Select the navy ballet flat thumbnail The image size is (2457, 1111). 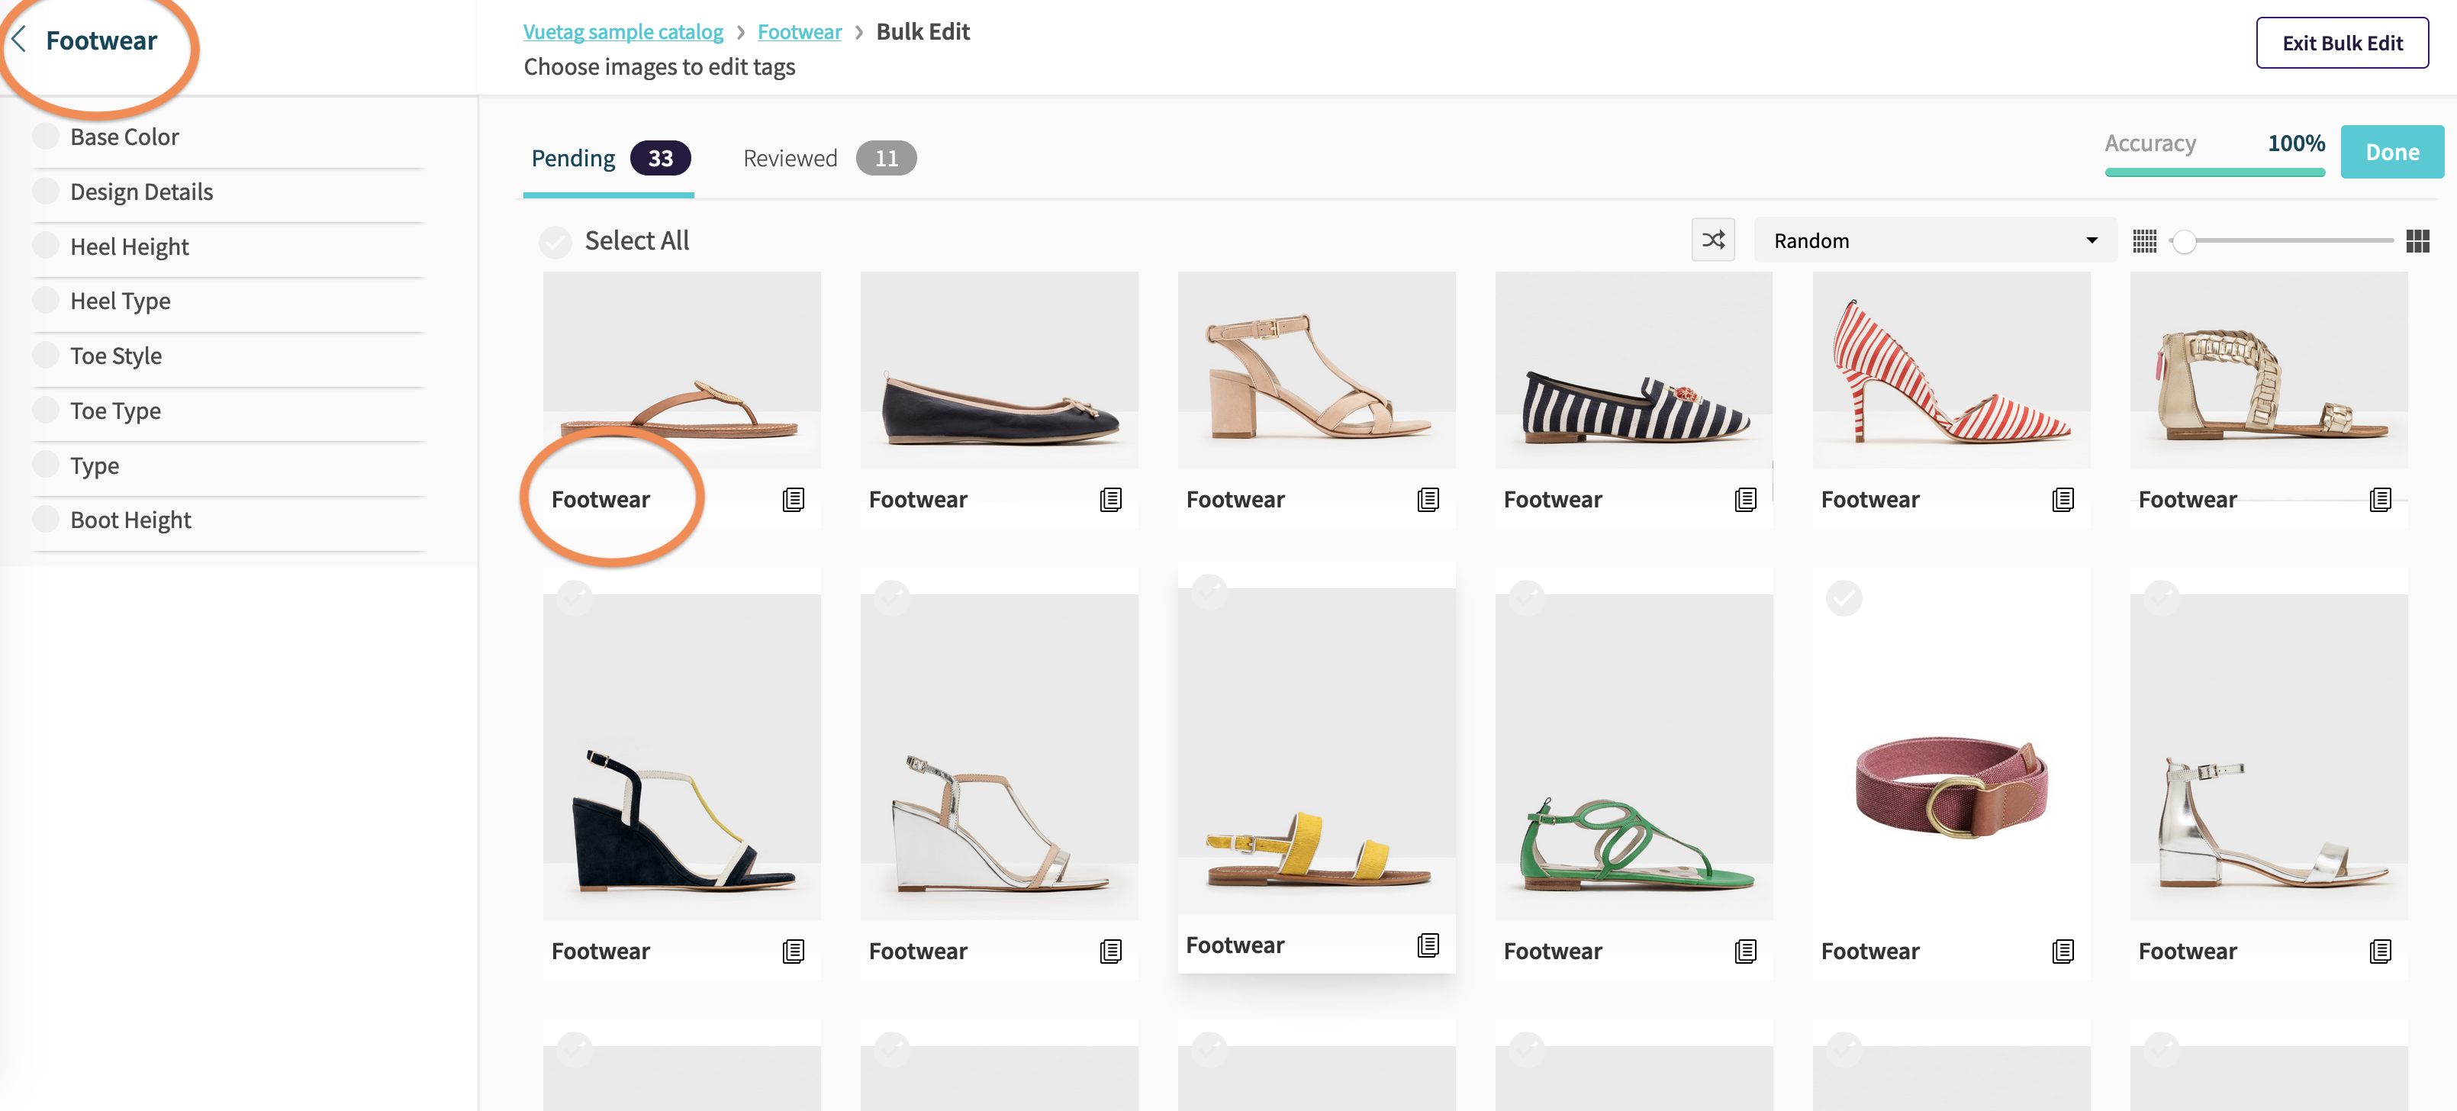[x=999, y=370]
